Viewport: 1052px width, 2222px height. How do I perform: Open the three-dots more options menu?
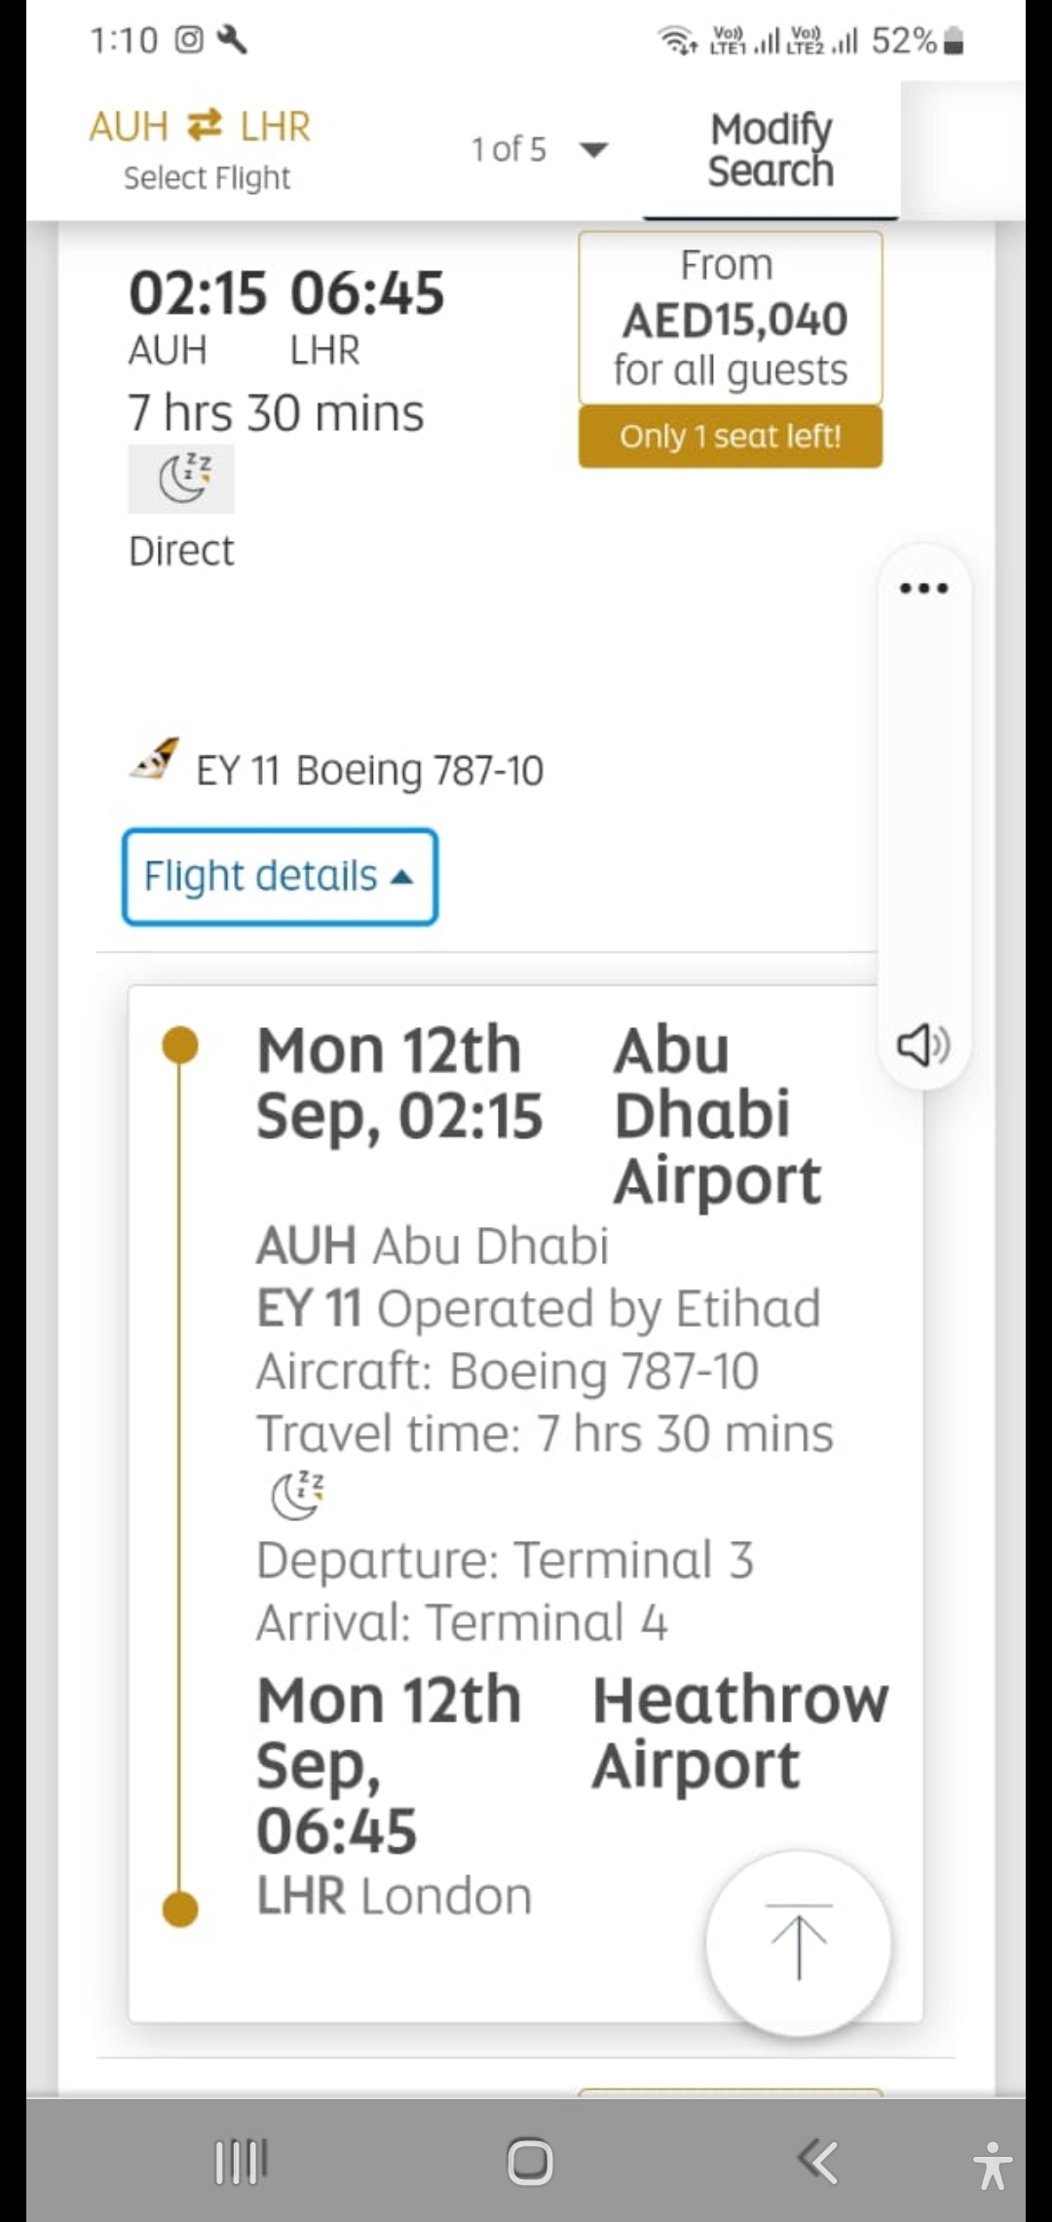click(923, 589)
